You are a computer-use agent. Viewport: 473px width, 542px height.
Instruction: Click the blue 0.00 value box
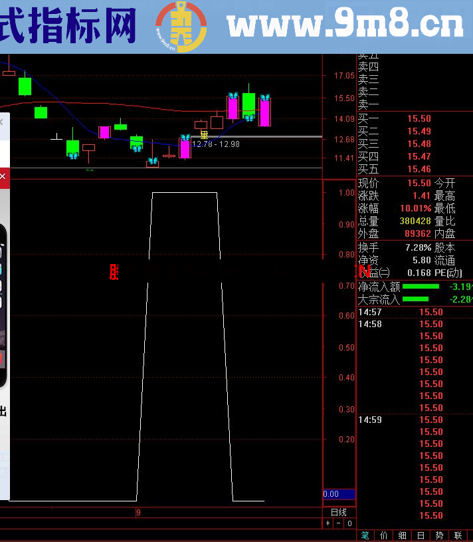339,494
